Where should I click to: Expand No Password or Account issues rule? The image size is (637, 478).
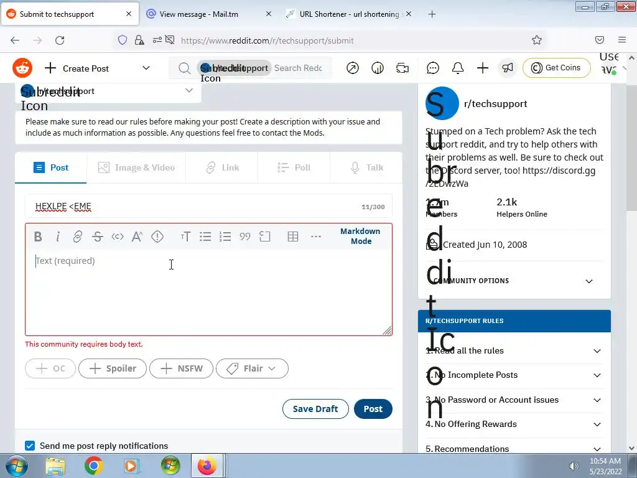click(x=514, y=400)
